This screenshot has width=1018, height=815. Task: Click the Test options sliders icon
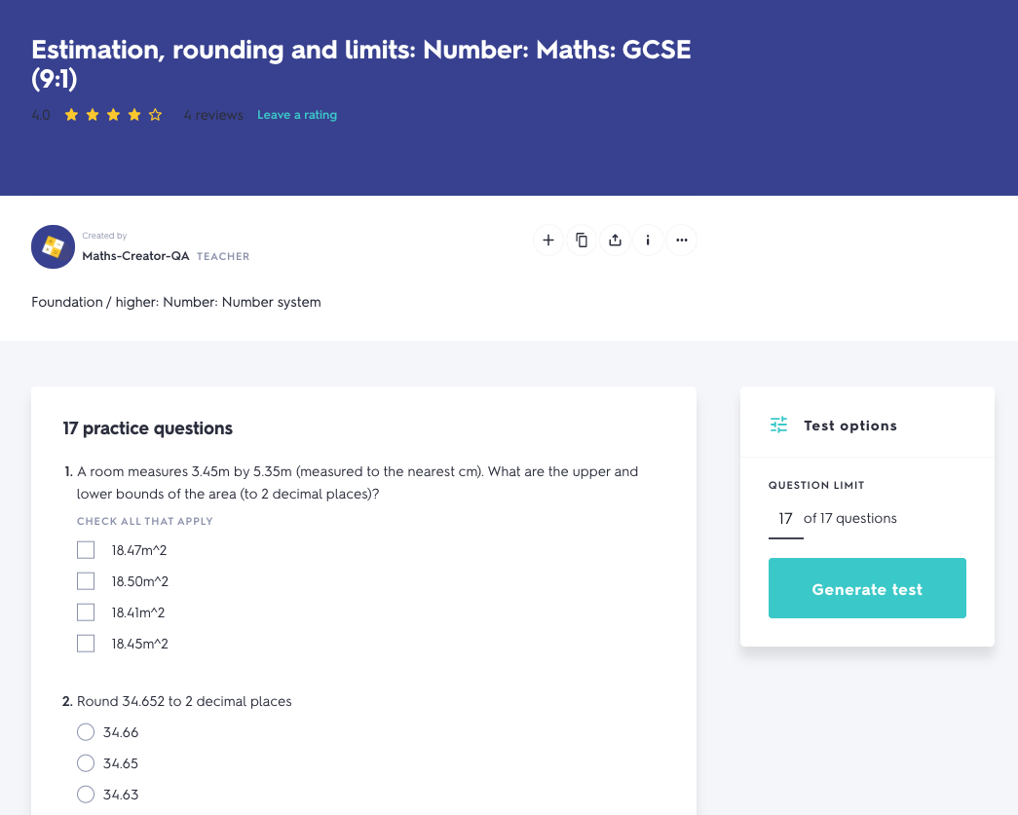pyautogui.click(x=778, y=426)
